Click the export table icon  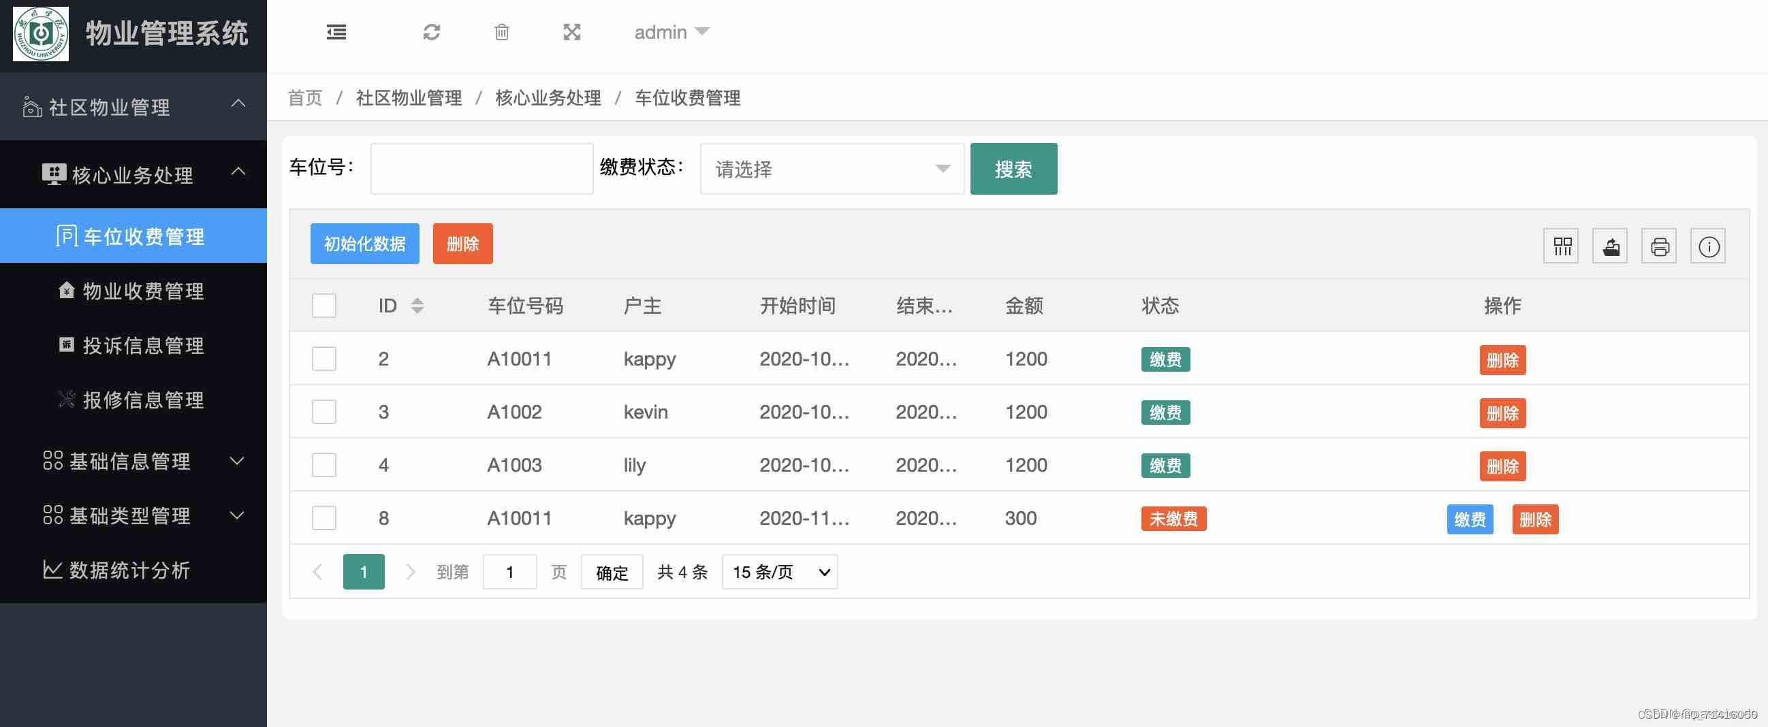[1609, 246]
